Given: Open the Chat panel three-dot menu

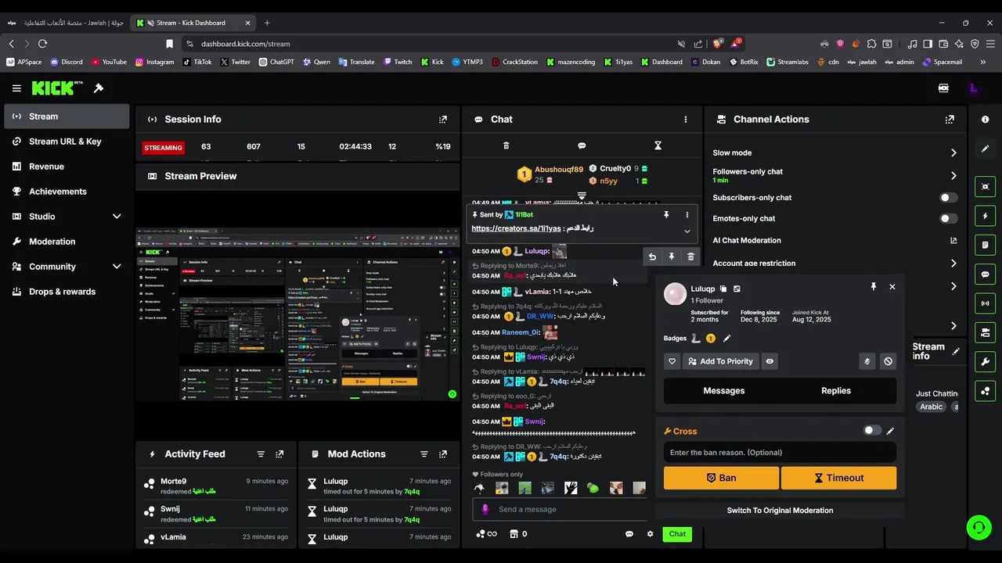Looking at the screenshot, I should tap(686, 120).
